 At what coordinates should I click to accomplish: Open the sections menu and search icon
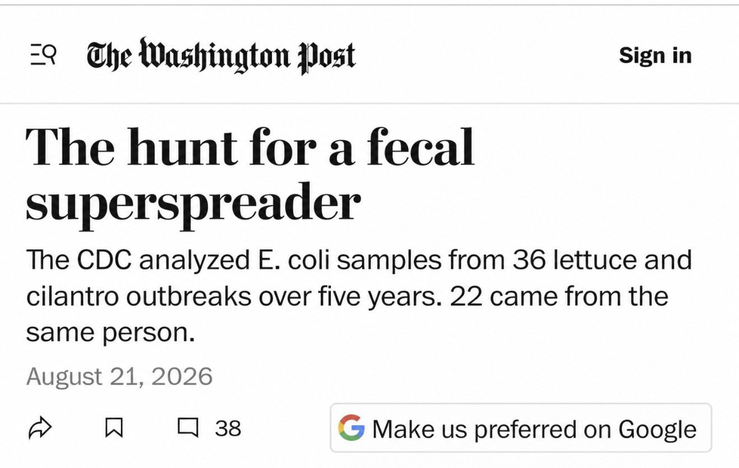(43, 55)
